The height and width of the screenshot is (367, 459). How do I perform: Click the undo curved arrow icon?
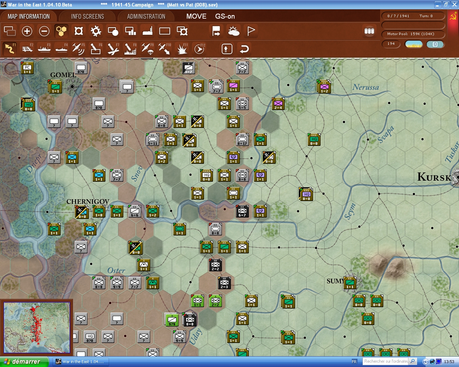[x=244, y=49]
